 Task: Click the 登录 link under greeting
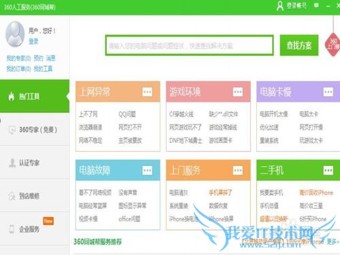[x=33, y=41]
